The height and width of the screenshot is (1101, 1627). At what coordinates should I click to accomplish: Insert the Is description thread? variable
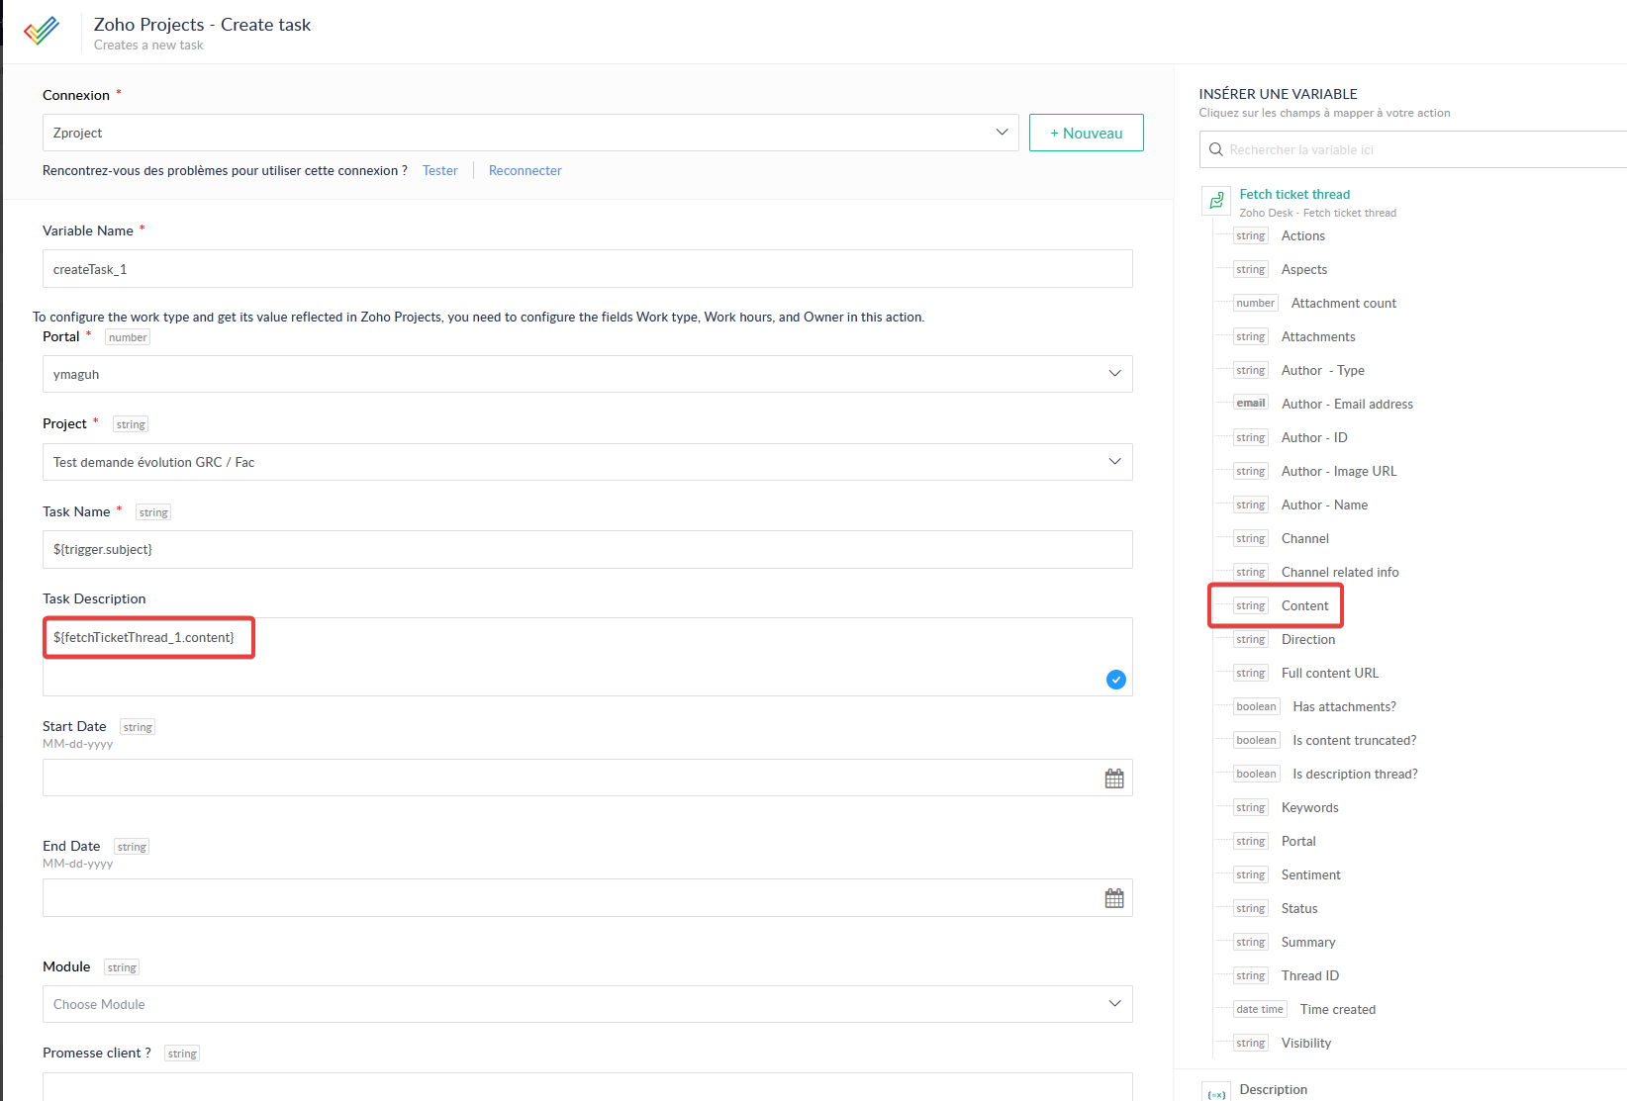click(x=1355, y=774)
